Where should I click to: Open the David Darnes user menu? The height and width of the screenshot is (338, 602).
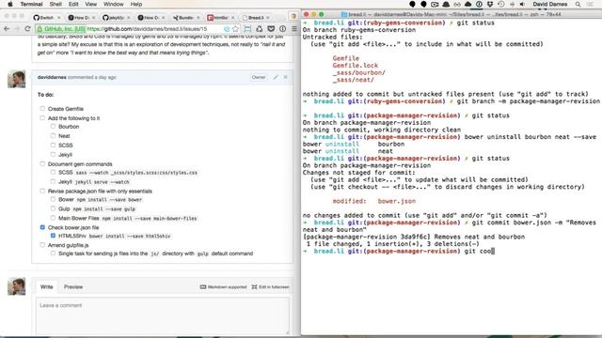tap(549, 4)
